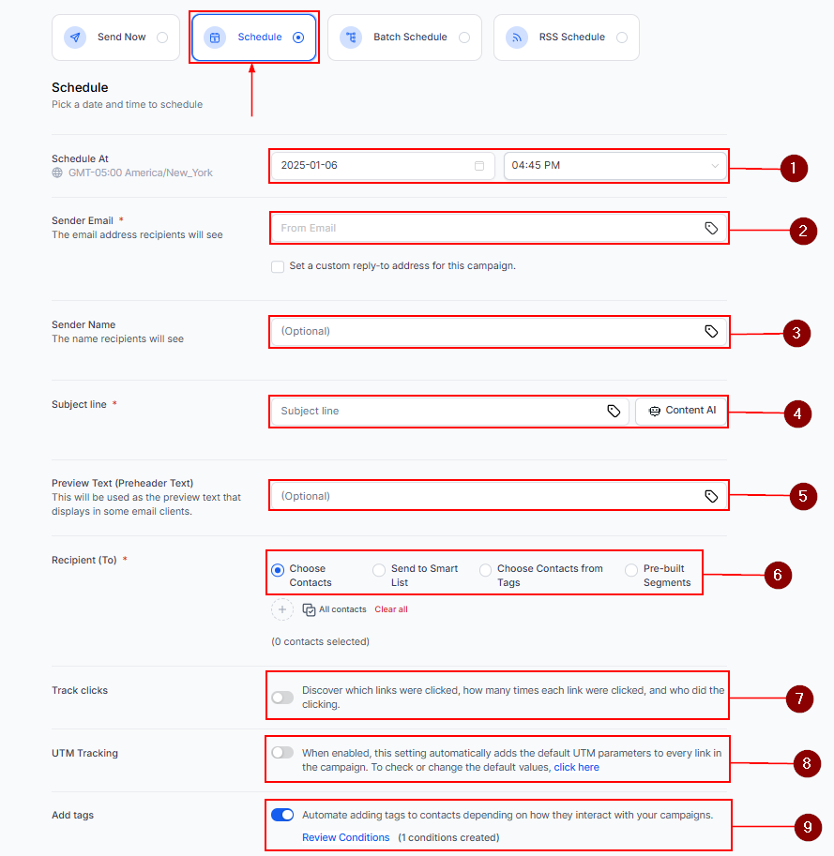834x856 pixels.
Task: Click the Content AI button
Action: coord(681,411)
